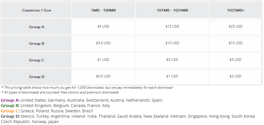Click the 5MB - 100MB column header
This screenshot has width=264, height=125.
click(103, 10)
